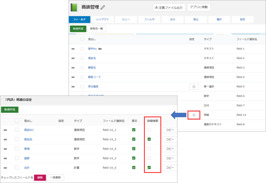Enable 詳細検索 for 個数
Image resolution: width=266 pixels, height=183 pixels.
[x=149, y=158]
